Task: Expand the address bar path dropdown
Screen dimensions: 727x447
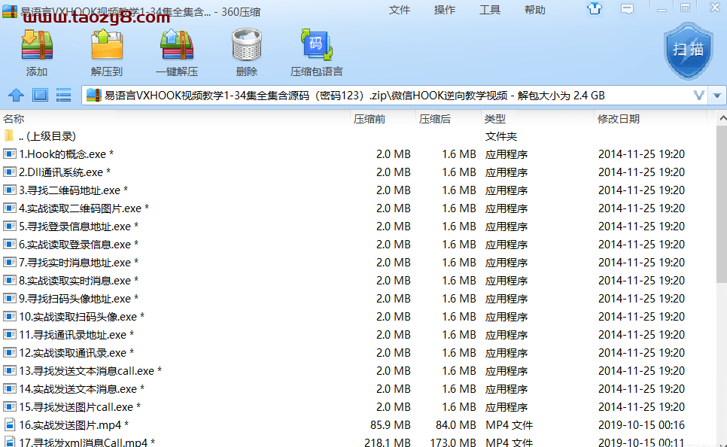Action: (x=699, y=96)
